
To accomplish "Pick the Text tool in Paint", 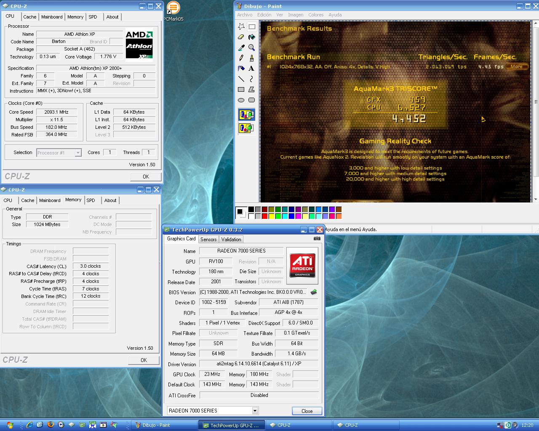I will click(x=252, y=68).
